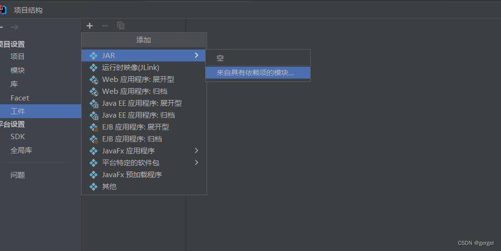Click the icon beside EJB 应用程序: 展开型

click(94, 127)
